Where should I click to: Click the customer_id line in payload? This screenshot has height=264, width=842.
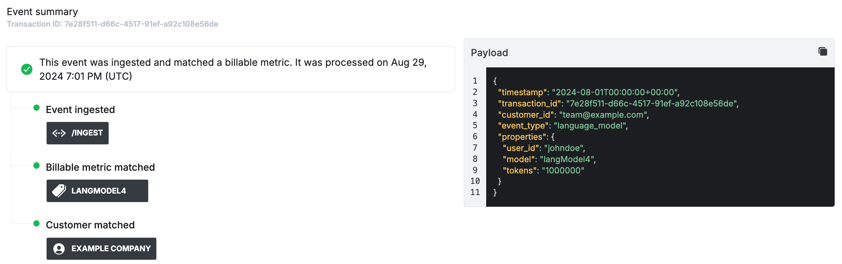[573, 115]
